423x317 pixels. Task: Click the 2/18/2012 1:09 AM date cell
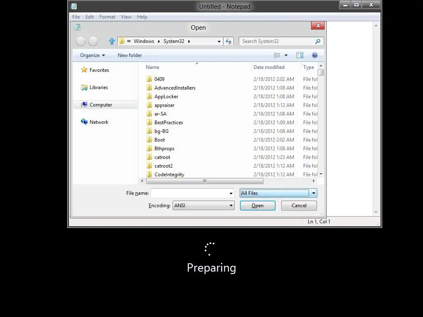pyautogui.click(x=274, y=122)
